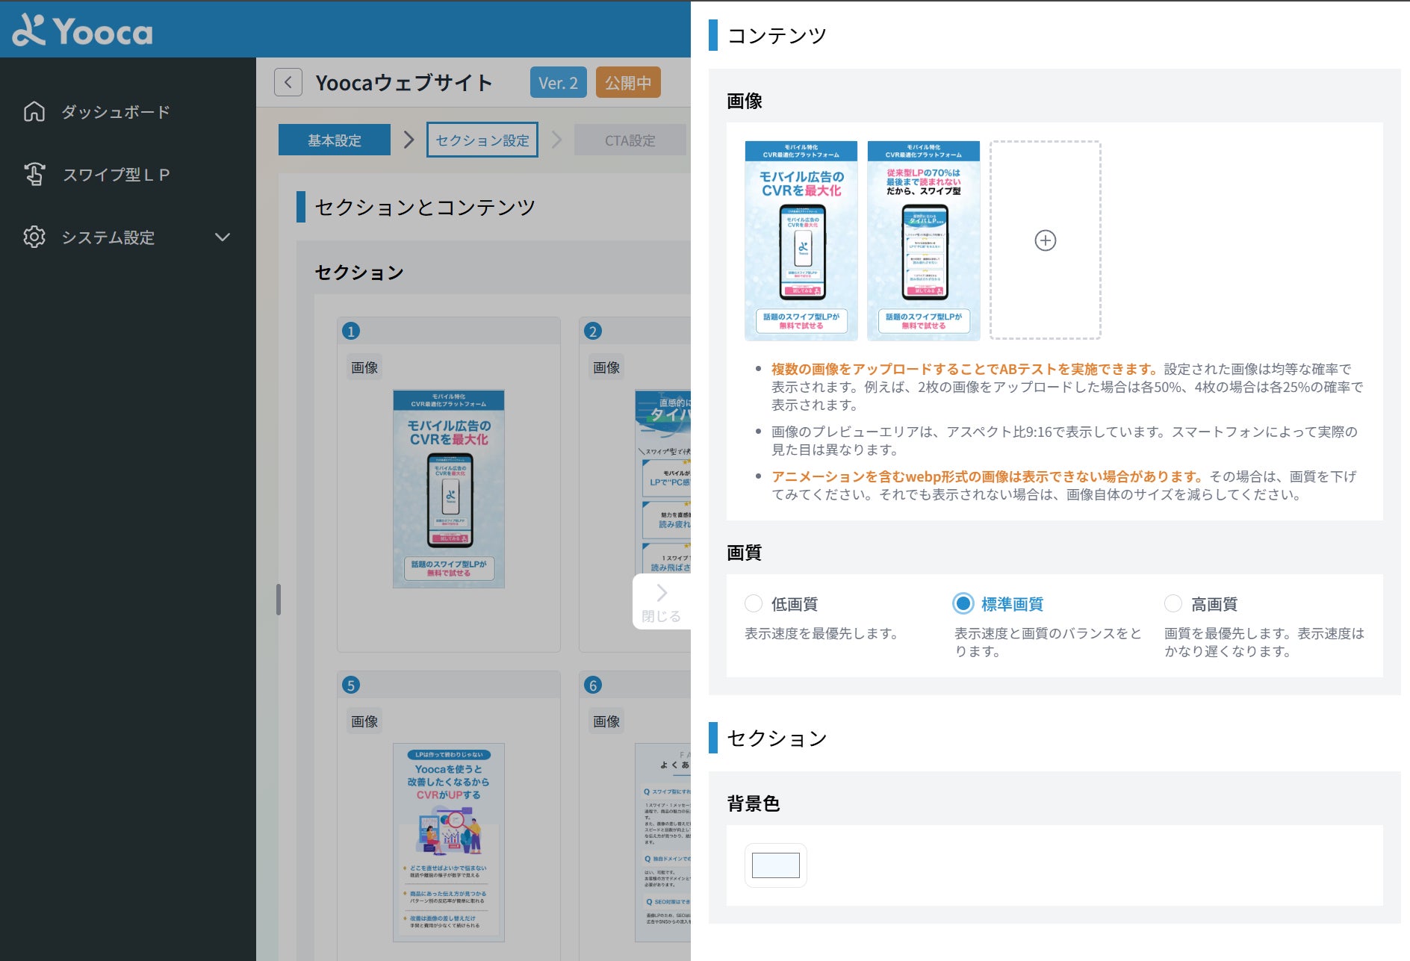Image resolution: width=1410 pixels, height=961 pixels.
Task: Click the Yooca logo
Action: click(x=82, y=31)
